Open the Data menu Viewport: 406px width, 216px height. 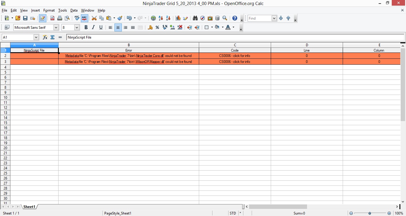pos(74,10)
